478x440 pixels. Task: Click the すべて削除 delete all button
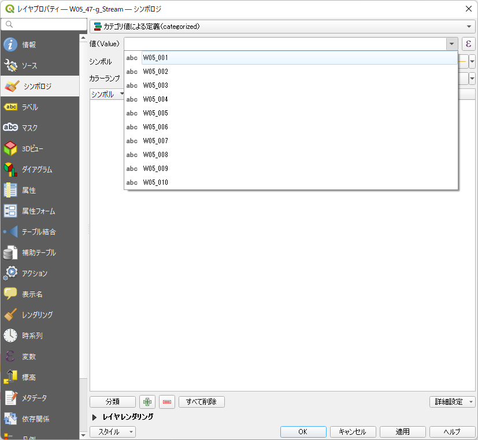click(x=201, y=402)
